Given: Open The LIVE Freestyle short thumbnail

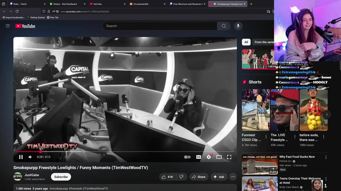Looking at the screenshot, I should click(x=285, y=110).
